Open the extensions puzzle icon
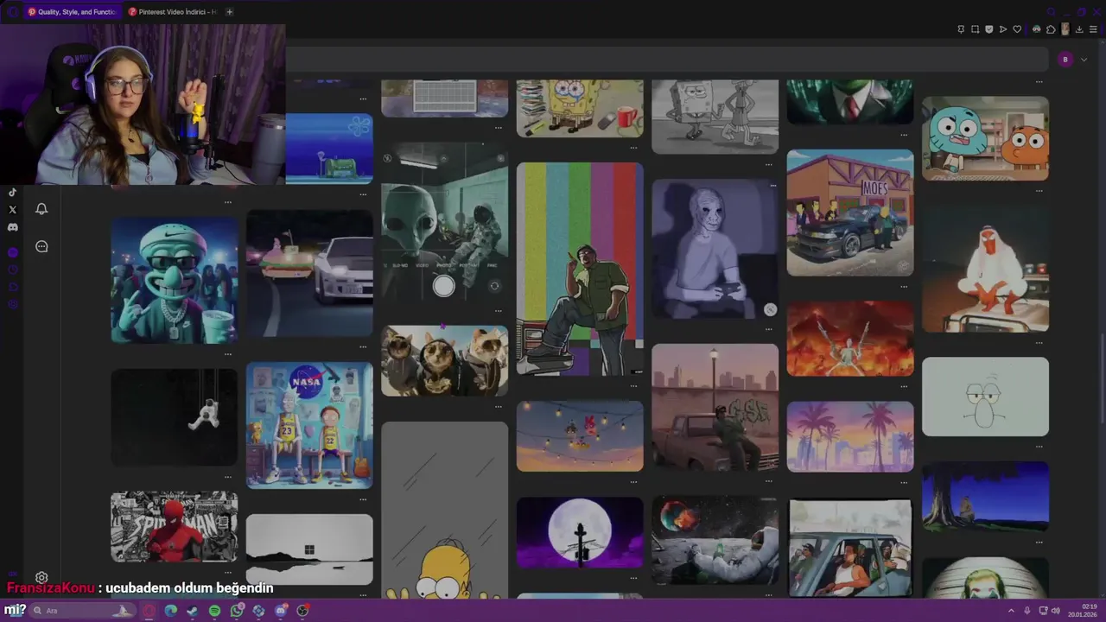 tap(1051, 29)
